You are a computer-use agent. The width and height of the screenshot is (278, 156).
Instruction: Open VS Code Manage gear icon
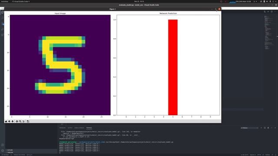[3, 151]
